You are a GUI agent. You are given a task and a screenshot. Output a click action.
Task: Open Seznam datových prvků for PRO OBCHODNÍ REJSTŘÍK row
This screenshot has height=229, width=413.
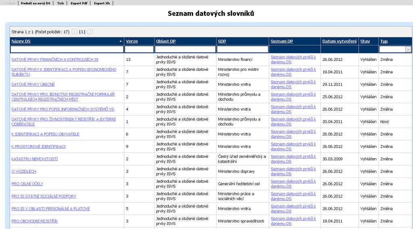[293, 221]
